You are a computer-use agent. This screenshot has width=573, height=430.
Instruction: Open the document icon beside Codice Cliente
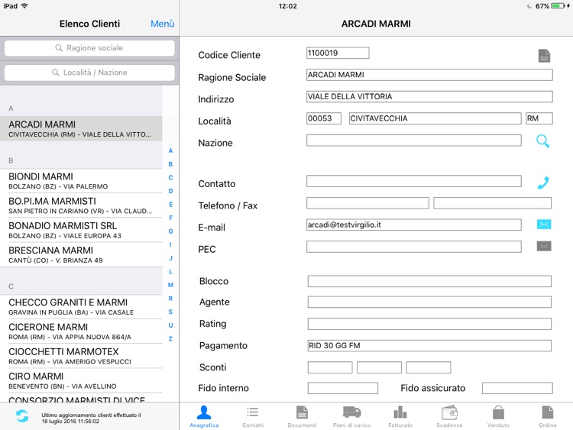pyautogui.click(x=544, y=56)
